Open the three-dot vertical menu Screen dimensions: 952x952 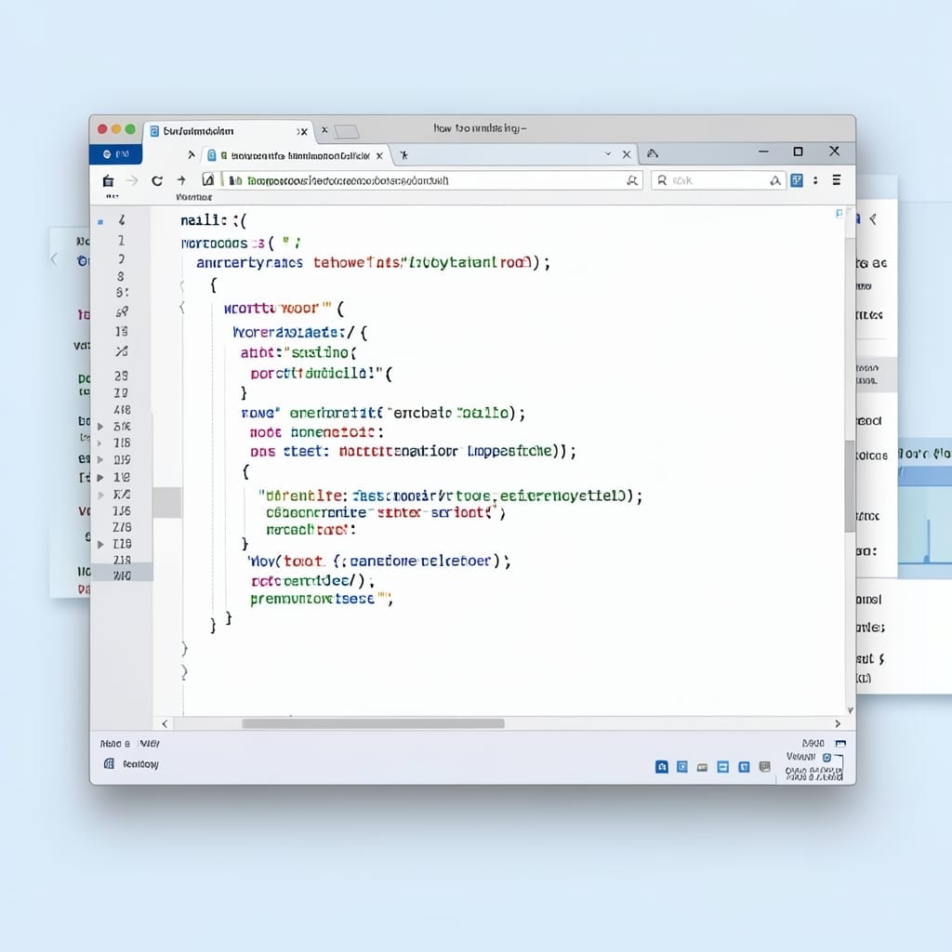point(815,180)
